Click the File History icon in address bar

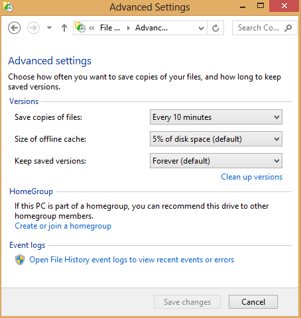pos(80,28)
